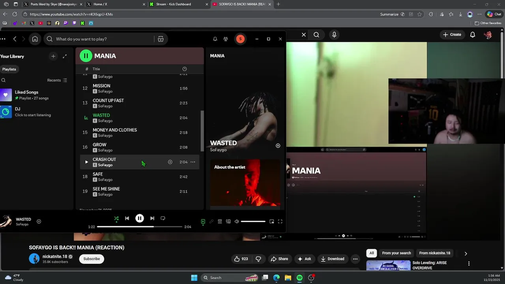
Task: Expand Your Library panel
Action: point(65,56)
